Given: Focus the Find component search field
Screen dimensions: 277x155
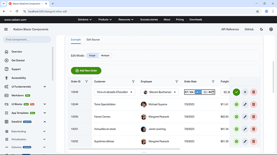Looking at the screenshot, I should point(27,40).
